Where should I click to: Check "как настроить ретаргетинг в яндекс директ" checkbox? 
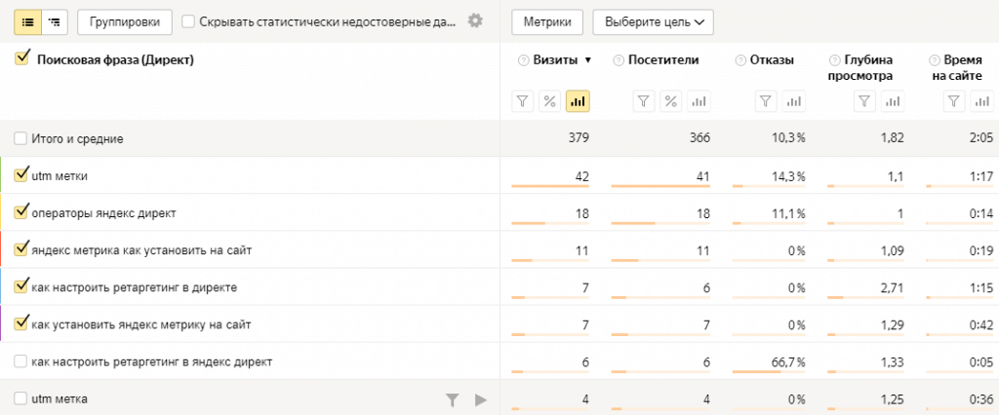[x=20, y=361]
